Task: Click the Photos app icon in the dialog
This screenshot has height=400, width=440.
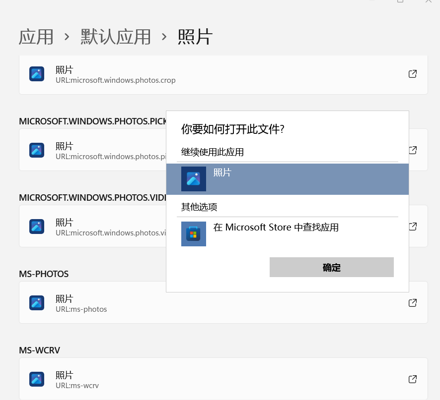Action: click(x=193, y=179)
